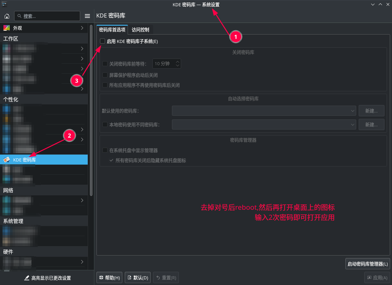This screenshot has width=392, height=285.
Task: Enable the 启用 KDE 密码库子系统 checkbox
Action: point(102,41)
